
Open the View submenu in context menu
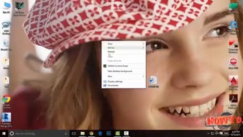(123, 44)
